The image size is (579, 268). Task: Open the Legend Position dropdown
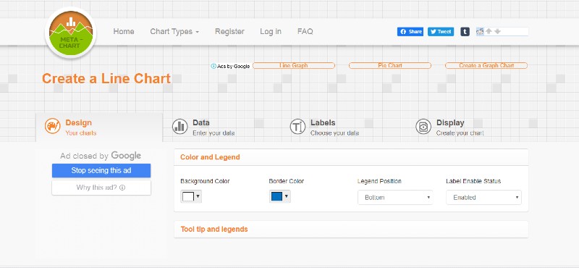coord(395,198)
